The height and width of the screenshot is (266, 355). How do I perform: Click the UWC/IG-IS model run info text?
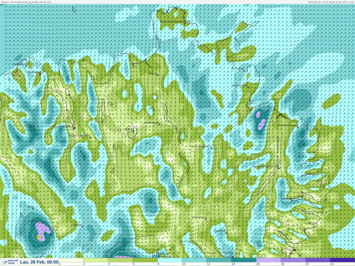[x=331, y=2]
